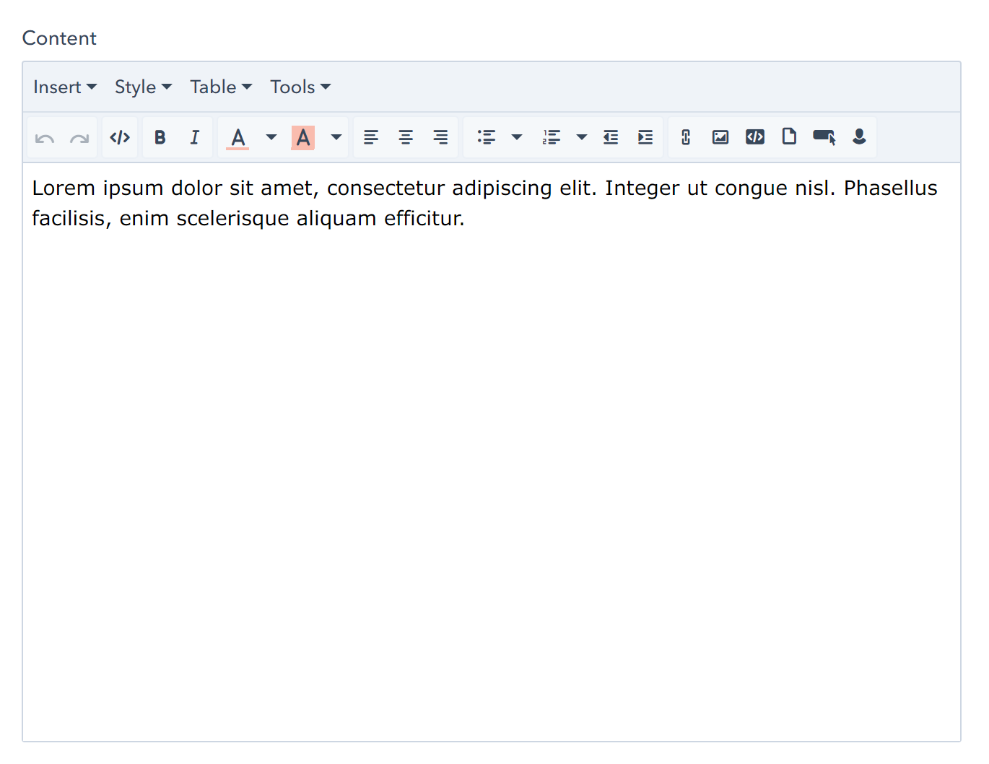The width and height of the screenshot is (989, 764).
Task: Expand the bullet list style dropdown
Action: tap(517, 137)
